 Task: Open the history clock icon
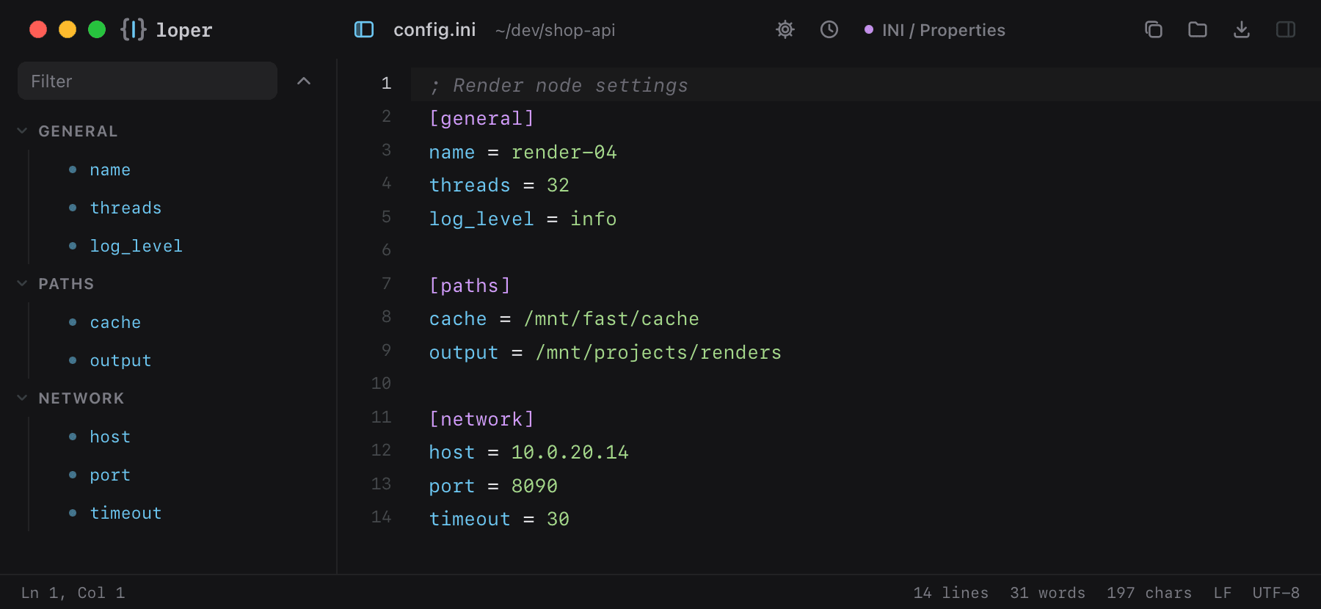click(x=829, y=29)
